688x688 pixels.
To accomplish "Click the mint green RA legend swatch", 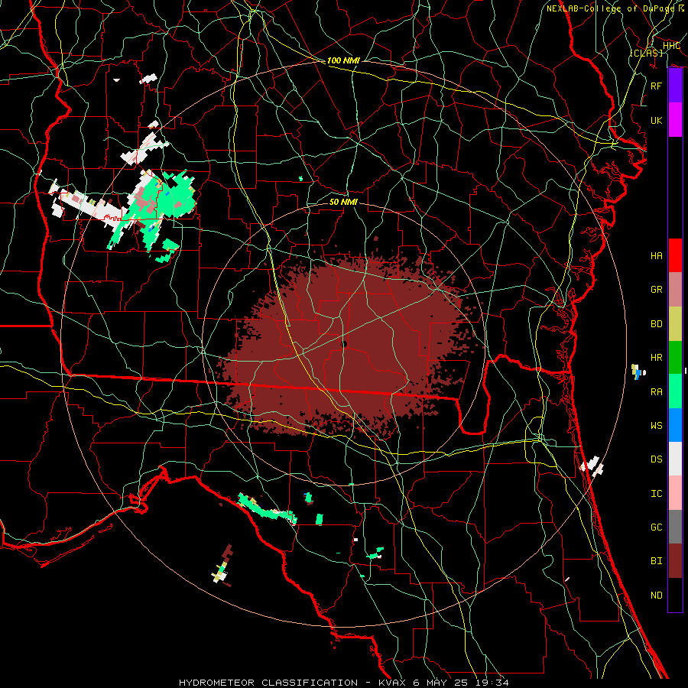I will tap(675, 391).
